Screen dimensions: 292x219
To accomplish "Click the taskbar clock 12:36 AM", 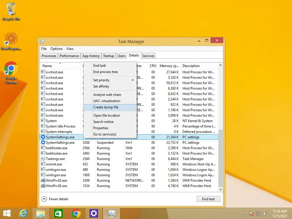I will point(279,211).
